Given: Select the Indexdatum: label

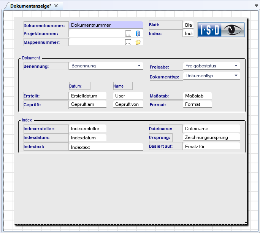Looking at the screenshot, I should (x=46, y=137).
